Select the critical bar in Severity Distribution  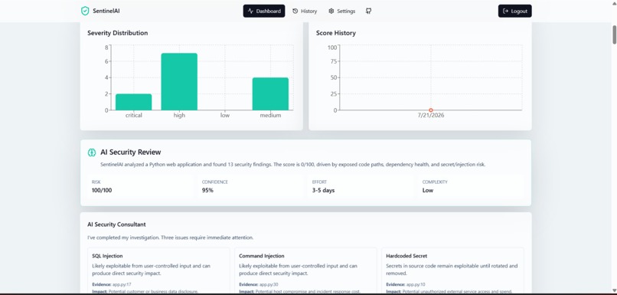pyautogui.click(x=133, y=102)
